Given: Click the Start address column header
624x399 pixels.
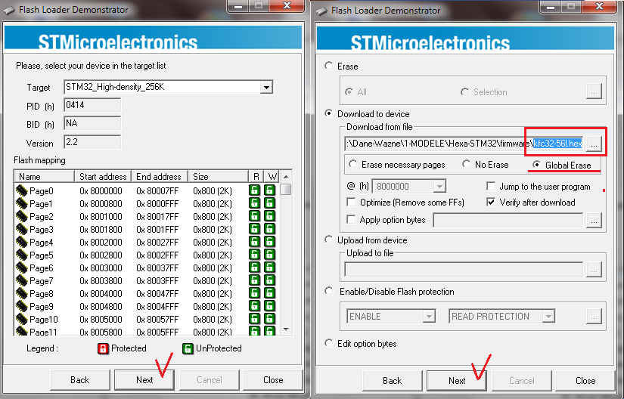Looking at the screenshot, I should tap(103, 176).
